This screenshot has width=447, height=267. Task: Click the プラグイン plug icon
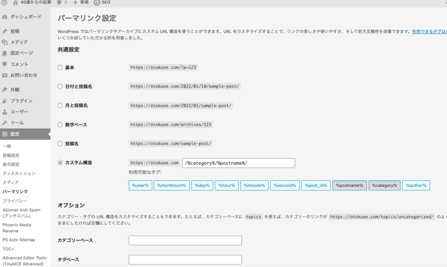tap(5, 101)
